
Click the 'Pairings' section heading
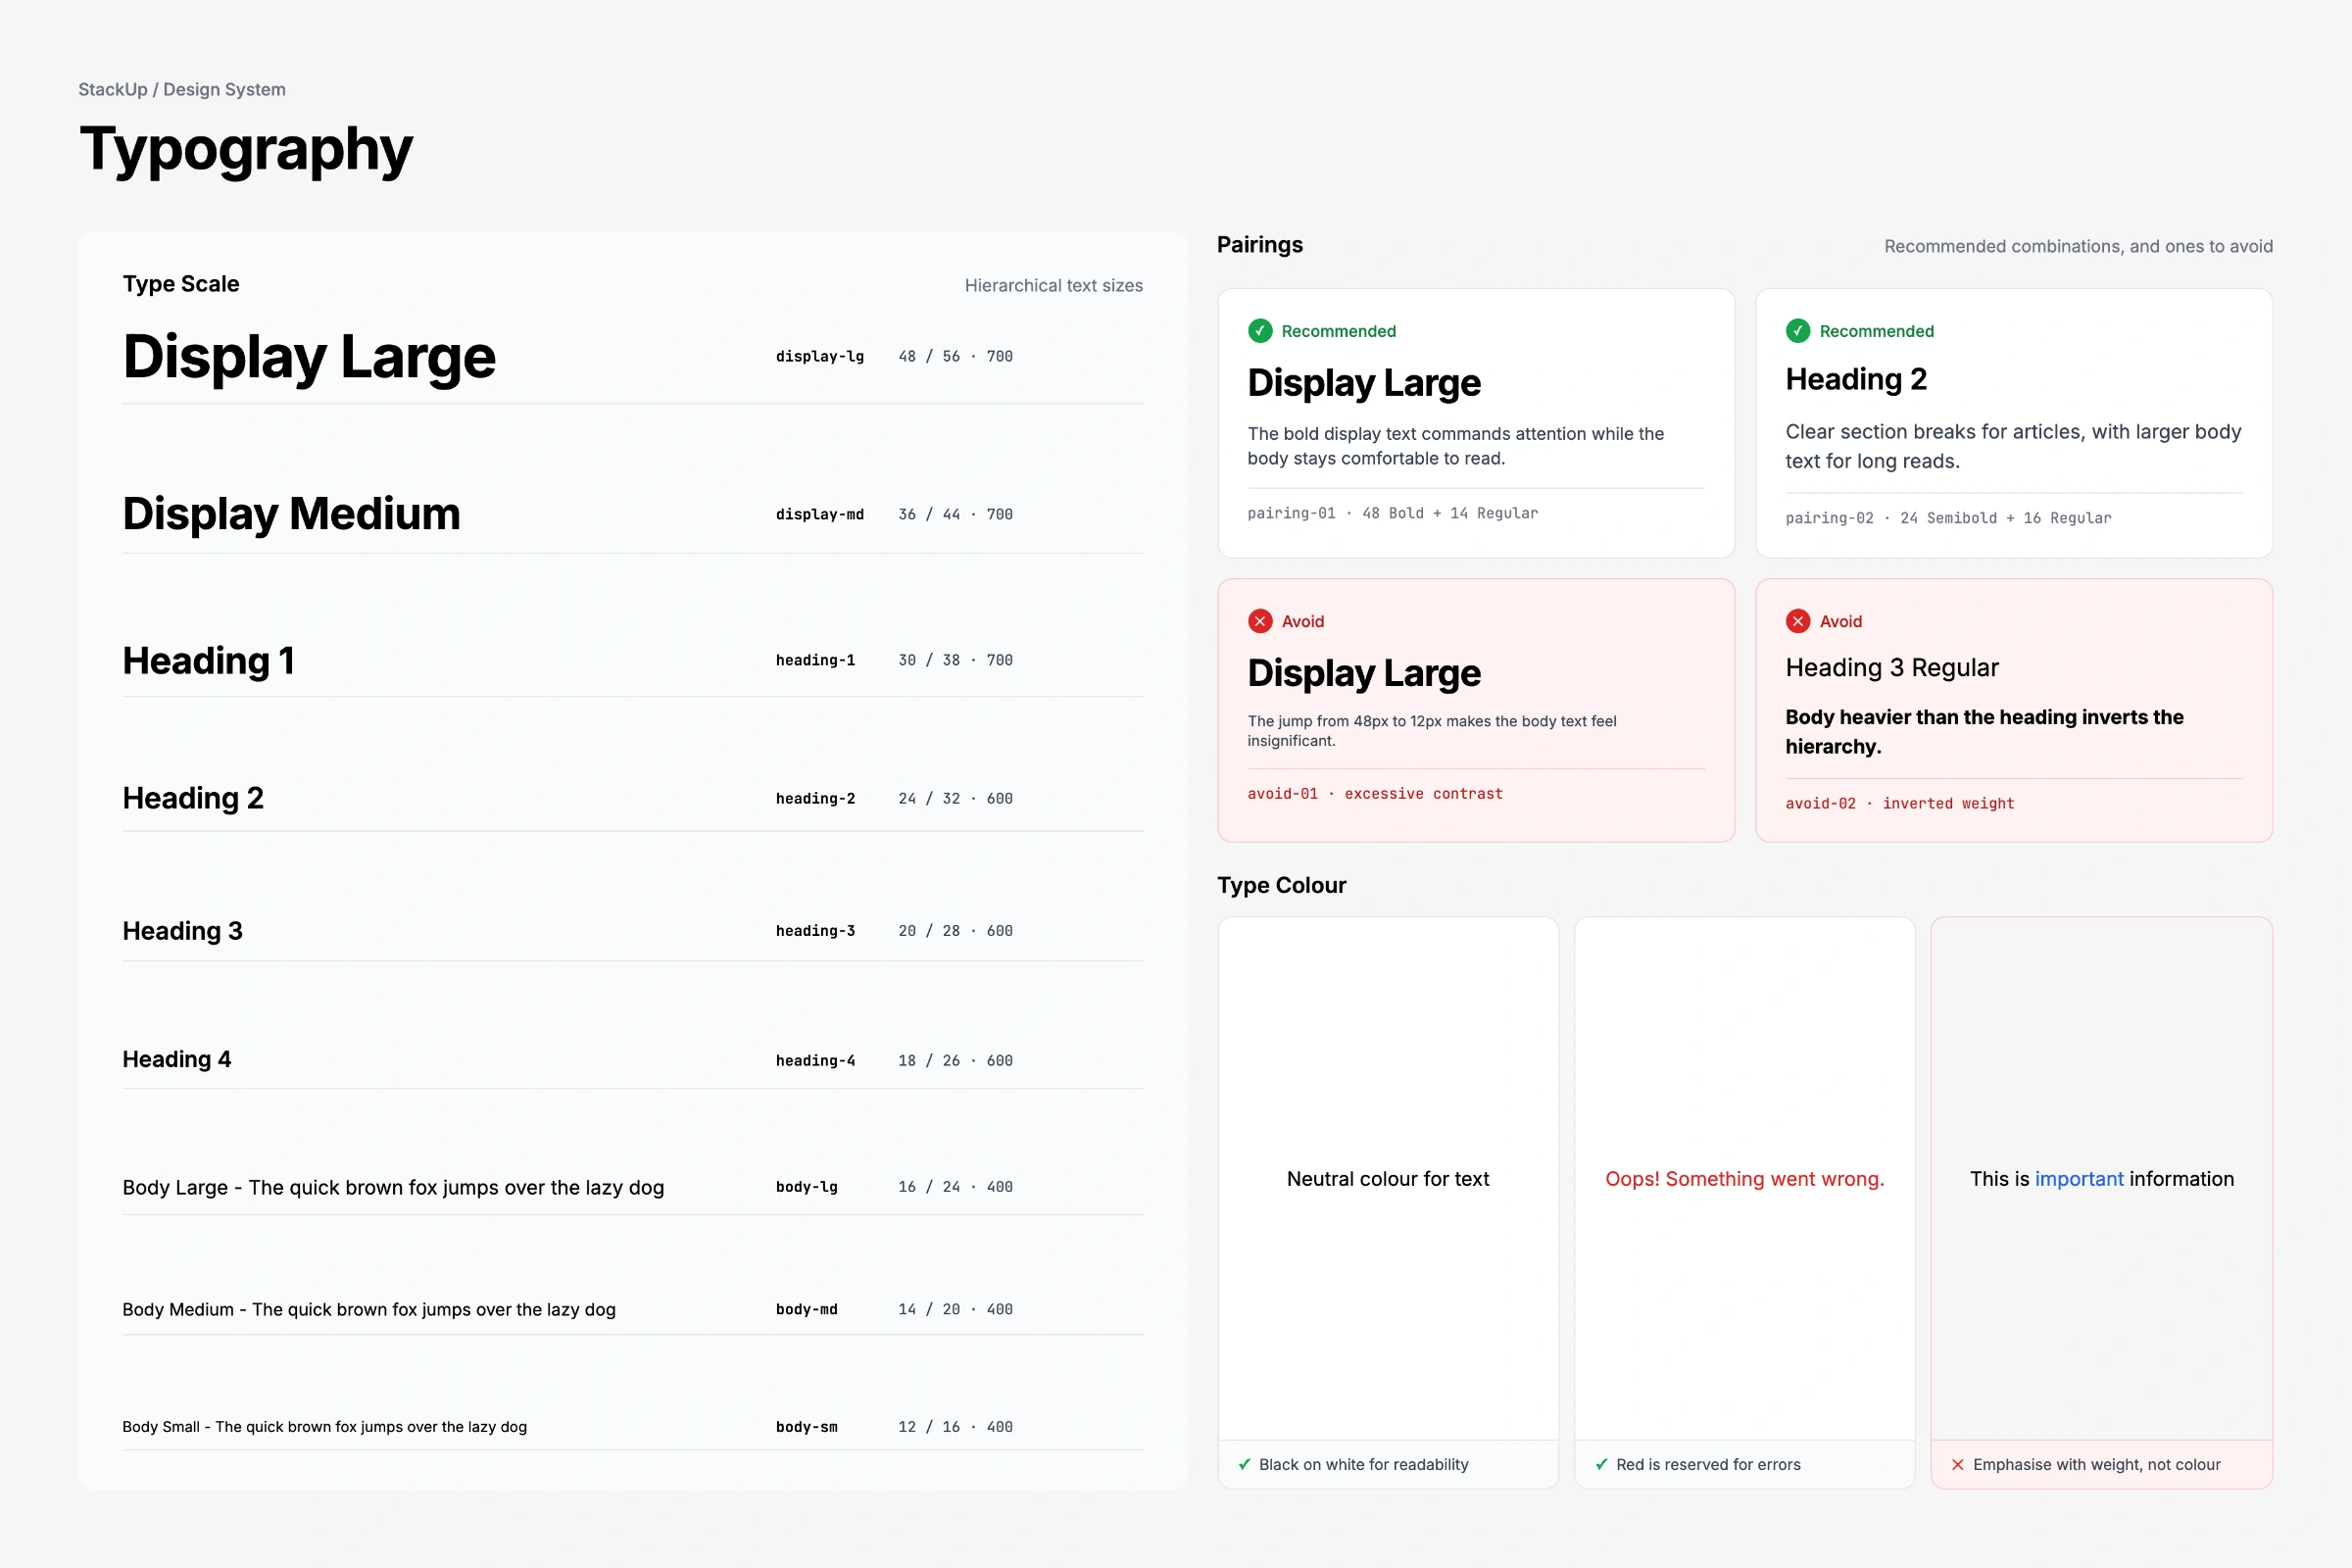(x=1260, y=245)
